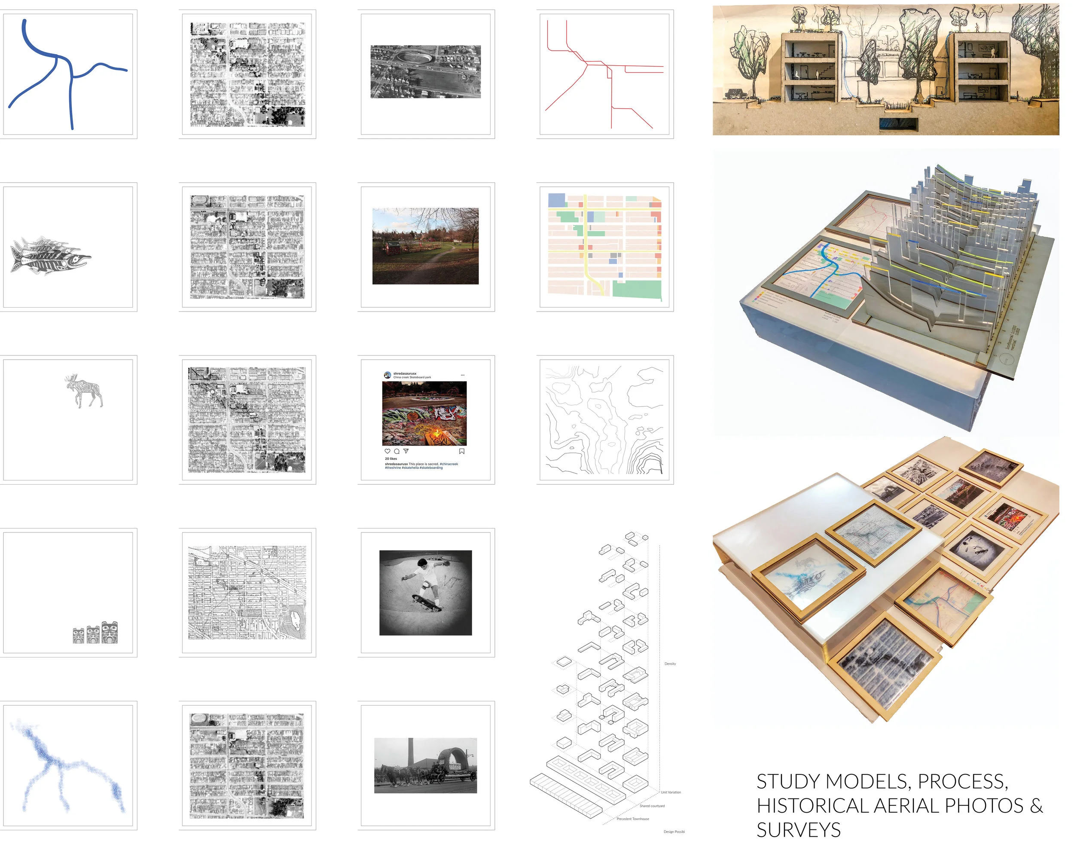View the oval track aerial photo
The width and height of the screenshot is (1074, 865).
(x=425, y=72)
